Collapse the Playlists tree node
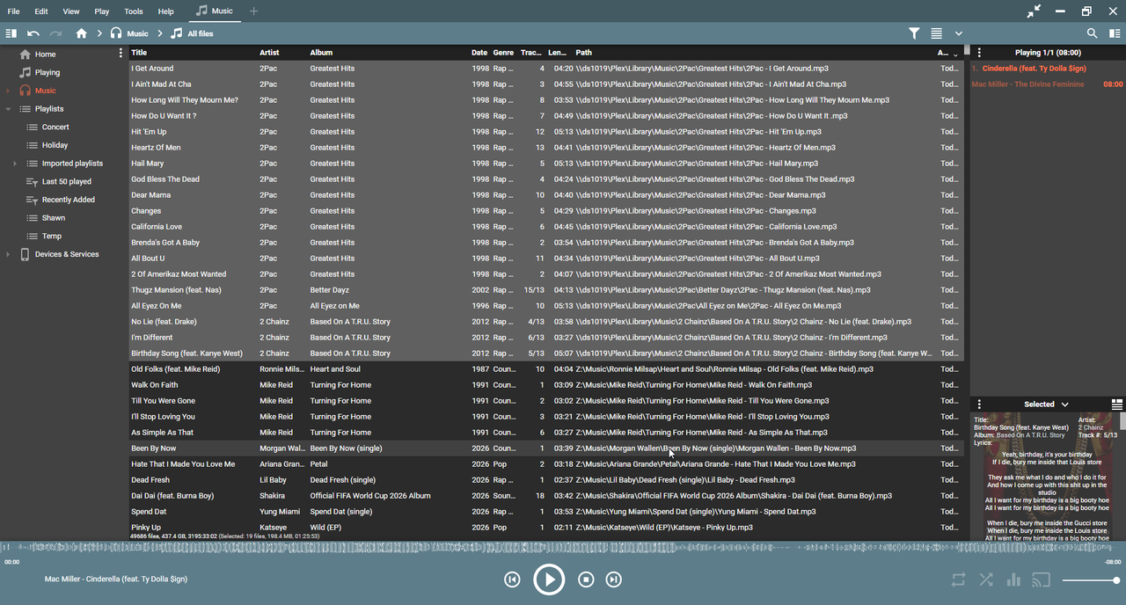Viewport: 1126px width, 605px height. pyautogui.click(x=8, y=109)
